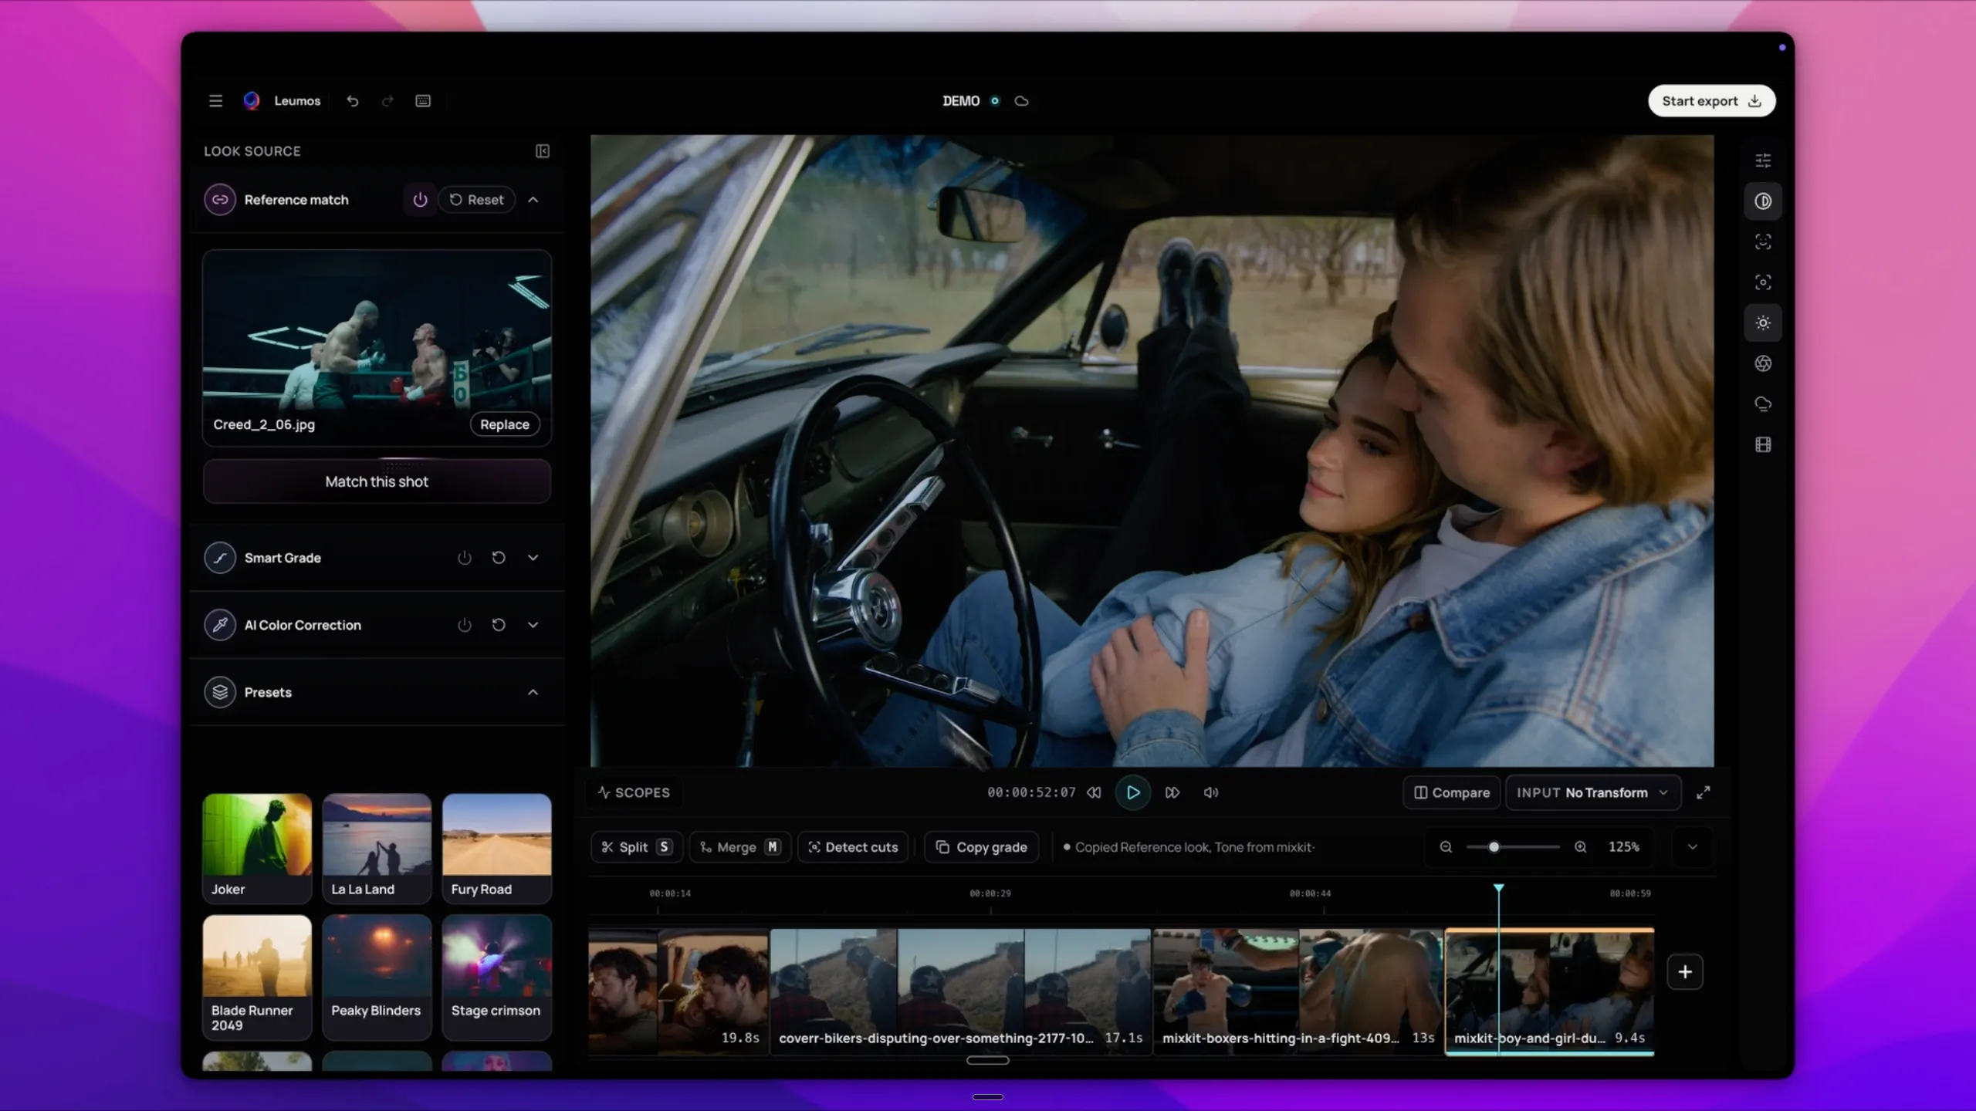Zoom out the timeline
The height and width of the screenshot is (1111, 1976).
[x=1446, y=847]
